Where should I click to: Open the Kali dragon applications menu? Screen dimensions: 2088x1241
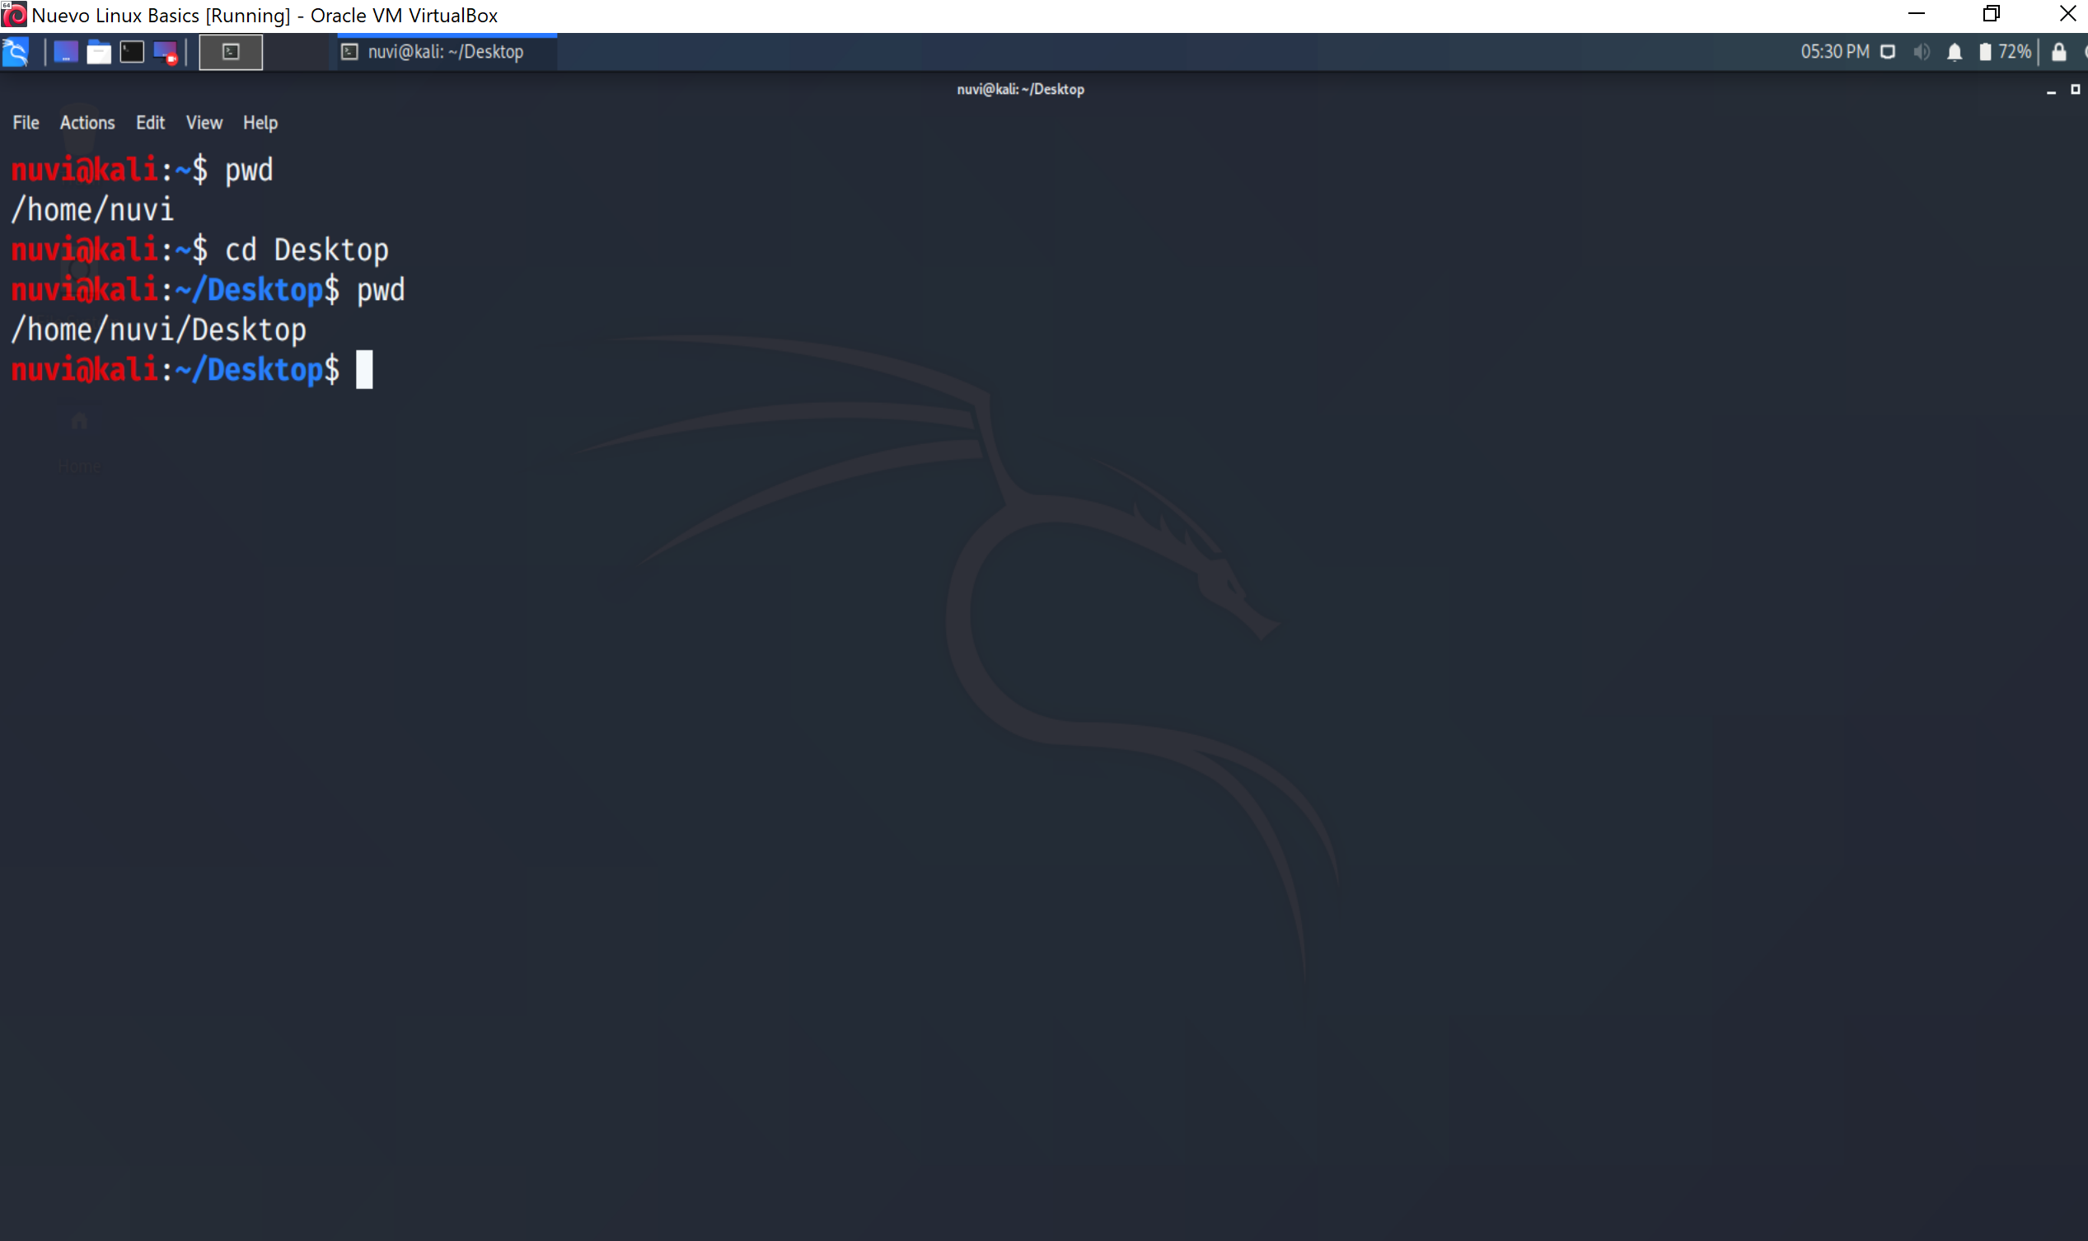coord(16,52)
